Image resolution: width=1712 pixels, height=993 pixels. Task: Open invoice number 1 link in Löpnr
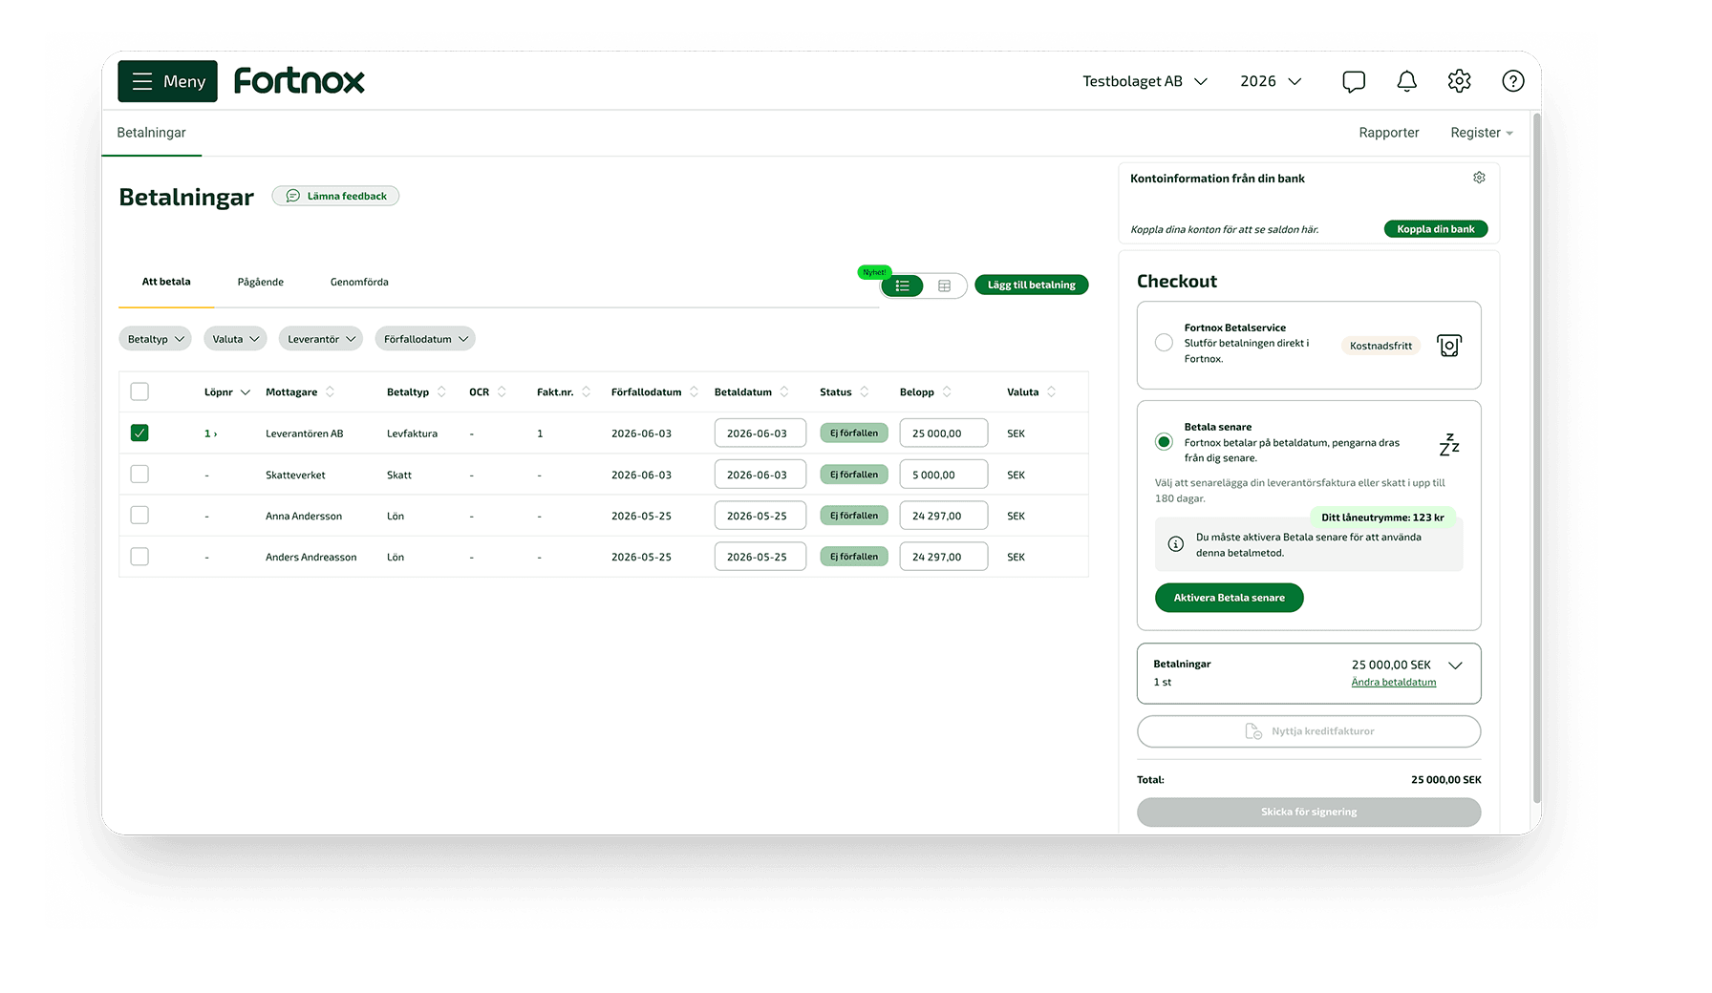tap(210, 433)
